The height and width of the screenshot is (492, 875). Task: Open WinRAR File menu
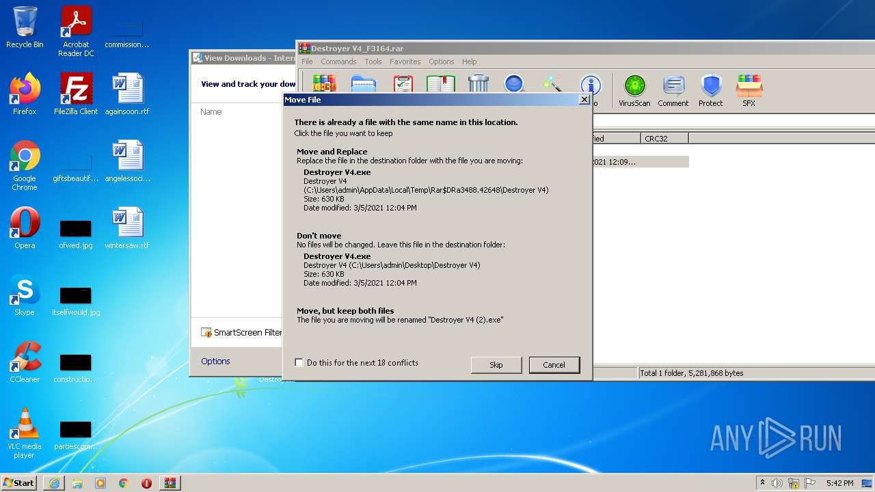click(307, 61)
